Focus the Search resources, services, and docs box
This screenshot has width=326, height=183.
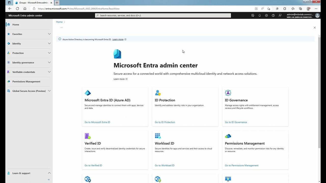pyautogui.click(x=163, y=16)
